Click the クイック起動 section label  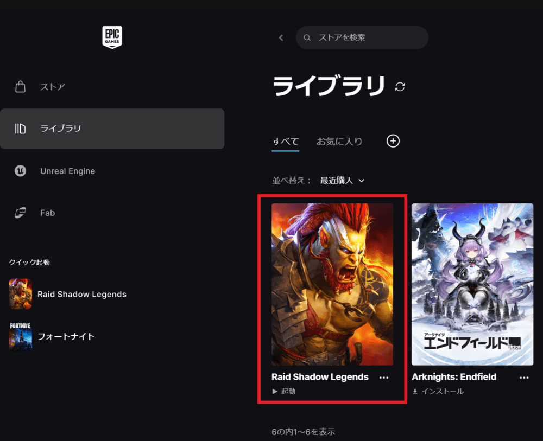[x=29, y=262]
